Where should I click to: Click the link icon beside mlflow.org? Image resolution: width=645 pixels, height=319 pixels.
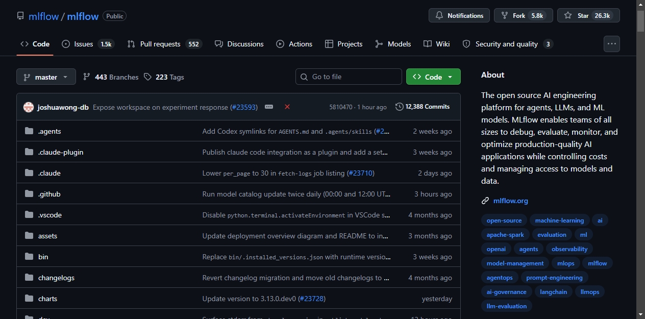pyautogui.click(x=485, y=201)
